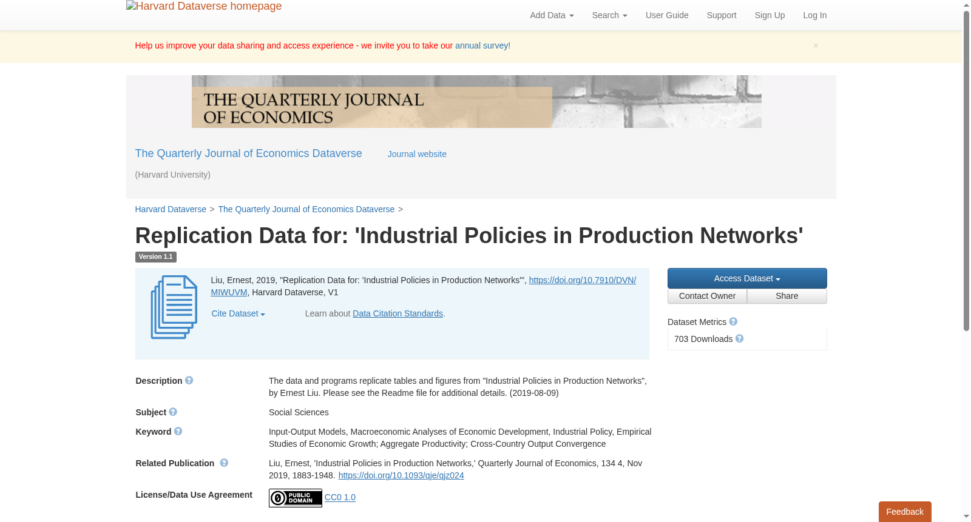
Task: Open the Feedback button
Action: 905,512
